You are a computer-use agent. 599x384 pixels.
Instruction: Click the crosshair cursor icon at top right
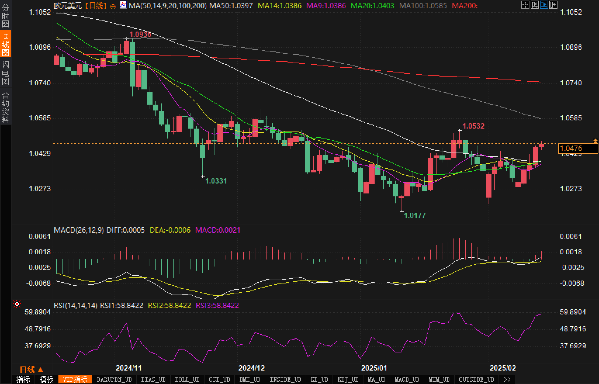coord(525,5)
